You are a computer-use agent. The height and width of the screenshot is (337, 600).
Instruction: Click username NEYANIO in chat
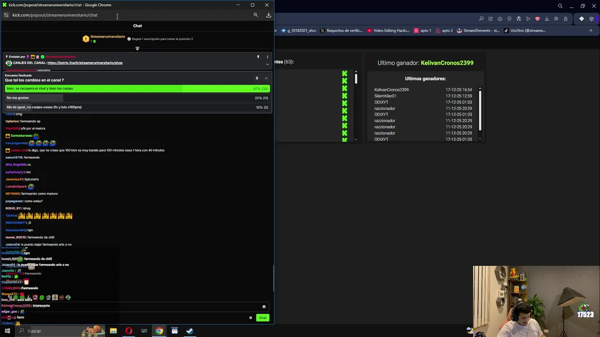pyautogui.click(x=13, y=194)
